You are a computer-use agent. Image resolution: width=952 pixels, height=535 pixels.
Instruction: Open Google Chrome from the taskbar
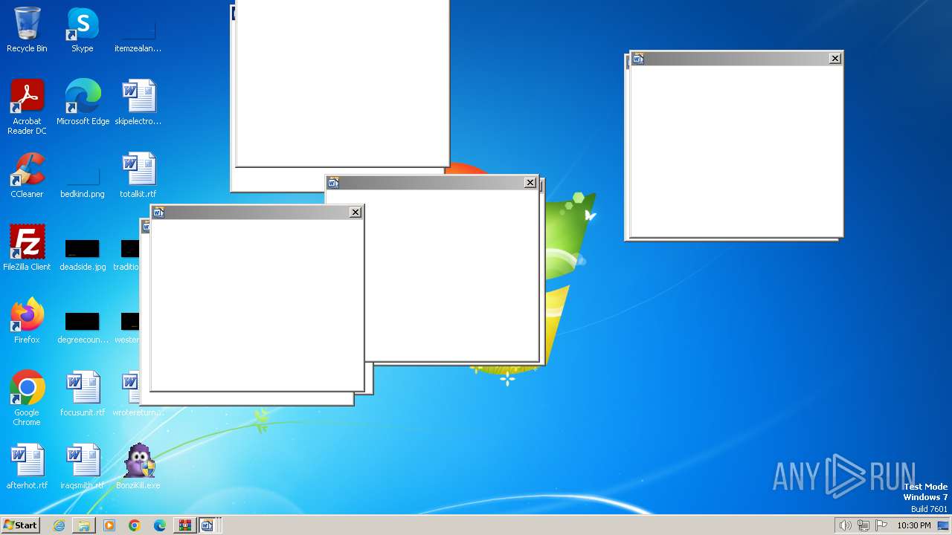pos(135,525)
